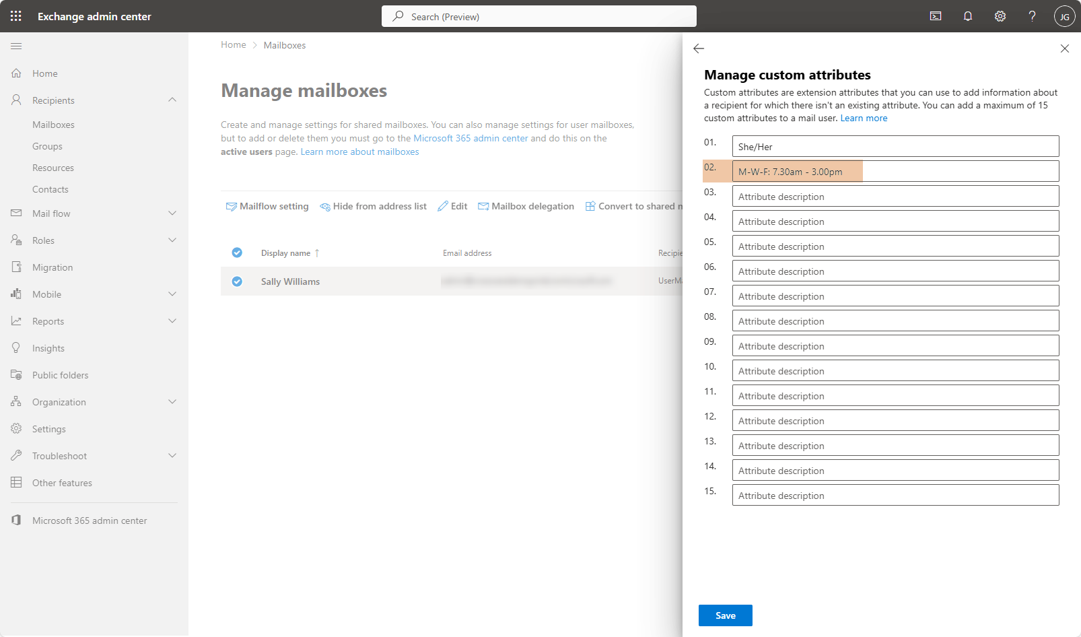Uncheck the Sally Williams row checkbox
The image size is (1081, 637).
(237, 281)
